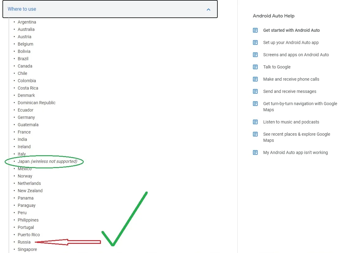Click the 'Where to use' header text
This screenshot has height=253, width=340.
coord(22,9)
